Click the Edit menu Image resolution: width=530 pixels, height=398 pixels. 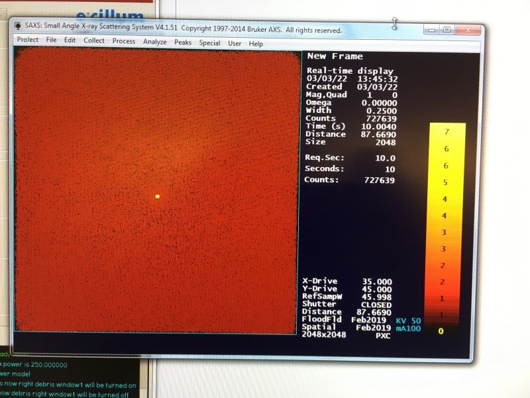click(x=70, y=40)
